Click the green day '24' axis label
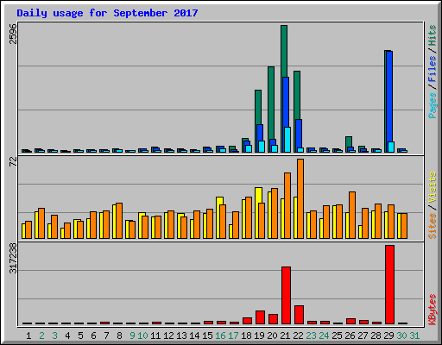This screenshot has width=442, height=345. pos(324,336)
